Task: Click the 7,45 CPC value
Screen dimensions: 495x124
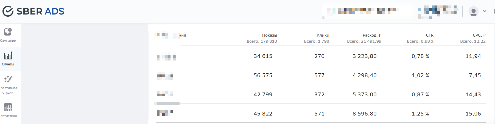Action: (475, 75)
